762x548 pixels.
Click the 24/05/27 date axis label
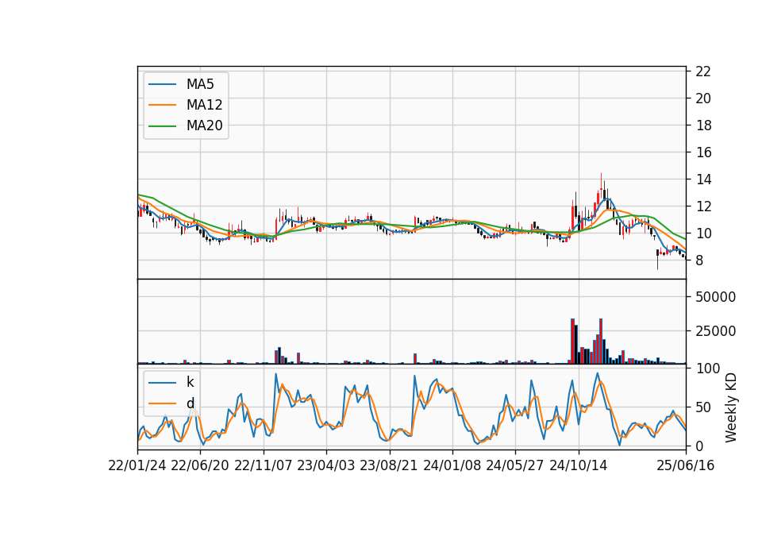515,466
